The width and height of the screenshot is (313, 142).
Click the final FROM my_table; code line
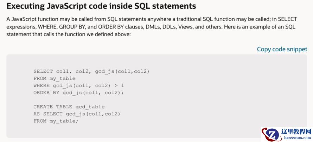pos(56,121)
